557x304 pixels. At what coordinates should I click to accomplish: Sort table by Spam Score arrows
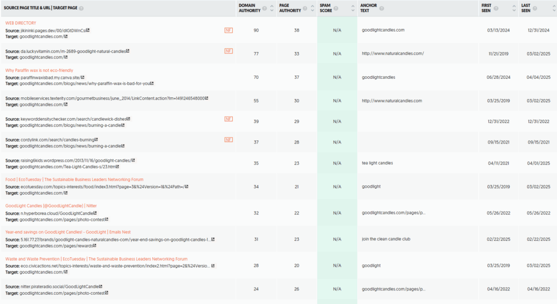[352, 8]
